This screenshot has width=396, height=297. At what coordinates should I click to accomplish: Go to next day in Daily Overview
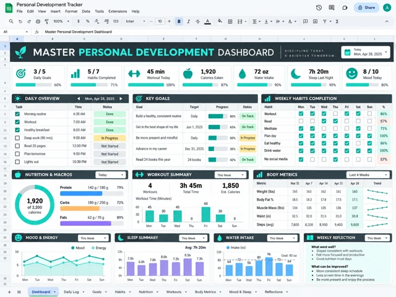tap(121, 98)
